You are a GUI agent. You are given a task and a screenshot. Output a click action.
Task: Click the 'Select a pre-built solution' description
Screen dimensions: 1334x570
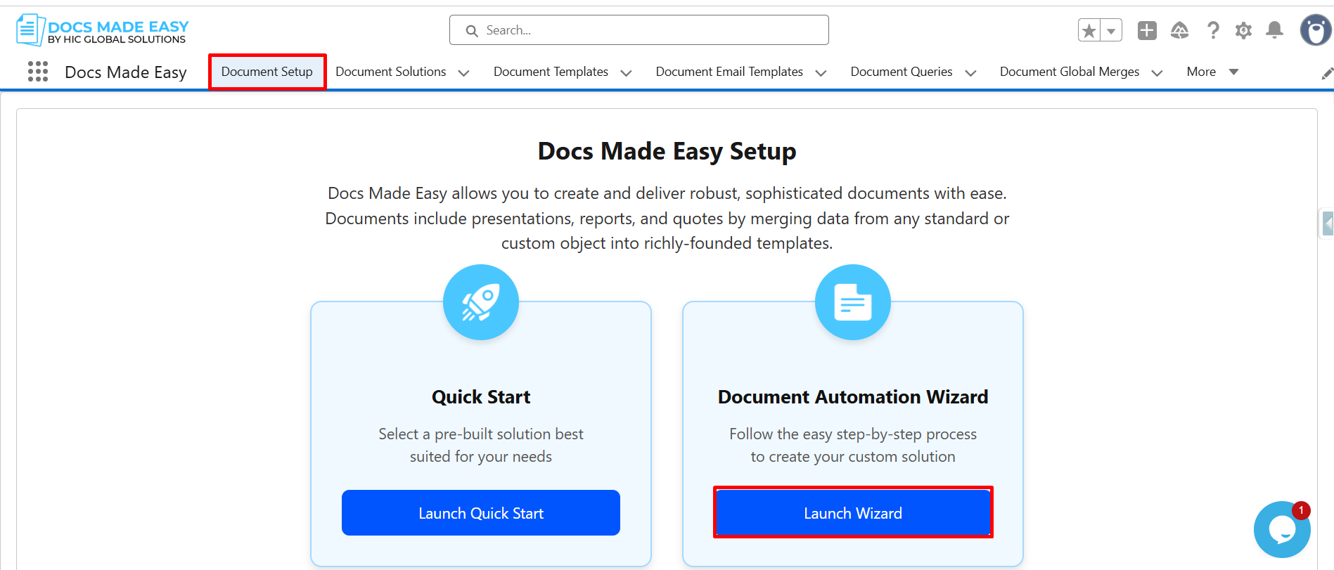[481, 445]
